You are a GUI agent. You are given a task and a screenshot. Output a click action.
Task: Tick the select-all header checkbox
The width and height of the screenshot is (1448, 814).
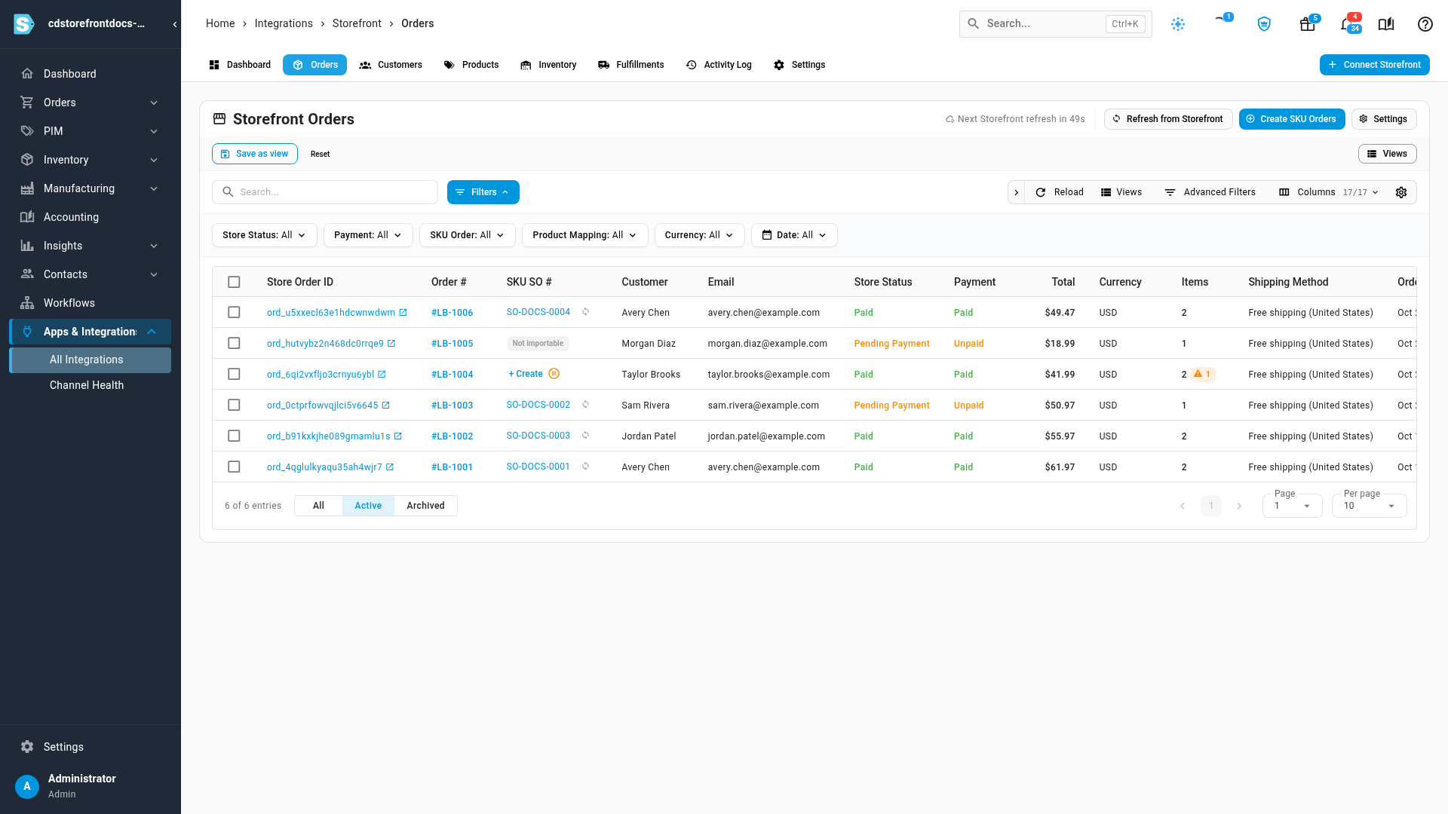click(x=234, y=282)
